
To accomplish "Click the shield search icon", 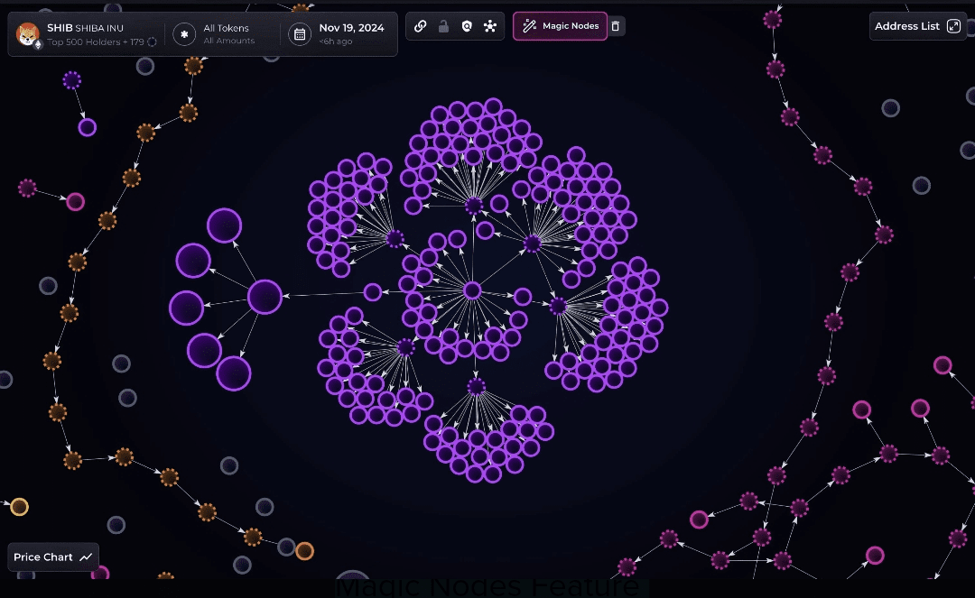I will [467, 26].
